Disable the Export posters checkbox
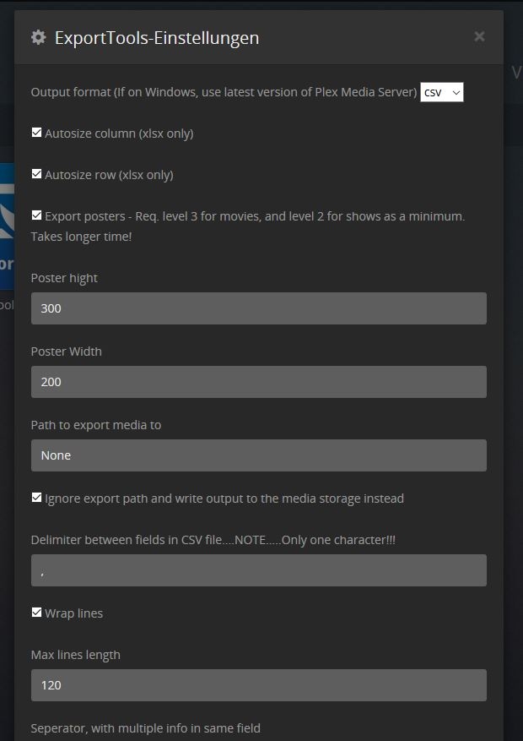This screenshot has width=523, height=741. (36, 215)
